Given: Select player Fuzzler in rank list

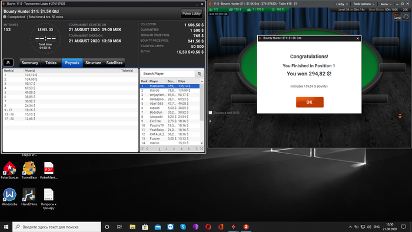Looking at the screenshot, I should pyautogui.click(x=170, y=138).
